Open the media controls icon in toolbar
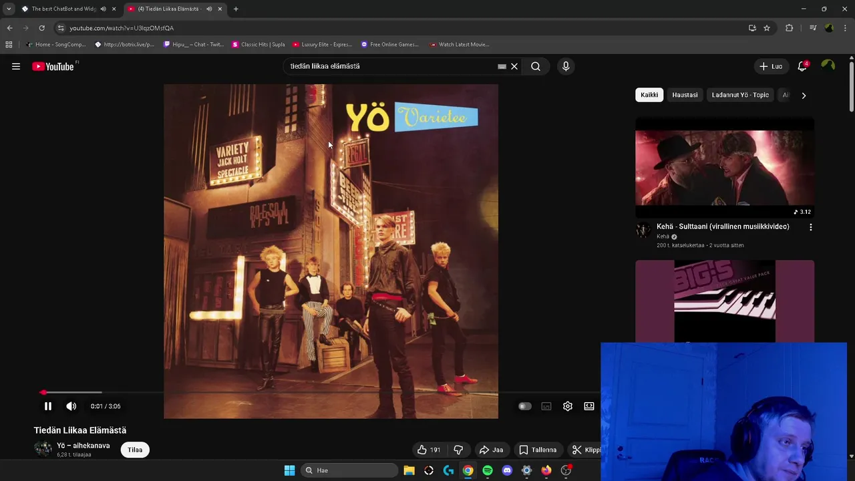This screenshot has width=855, height=481. point(813,28)
